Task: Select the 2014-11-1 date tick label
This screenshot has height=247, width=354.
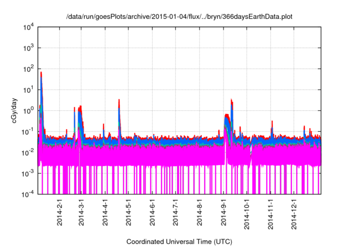Action: (x=270, y=217)
